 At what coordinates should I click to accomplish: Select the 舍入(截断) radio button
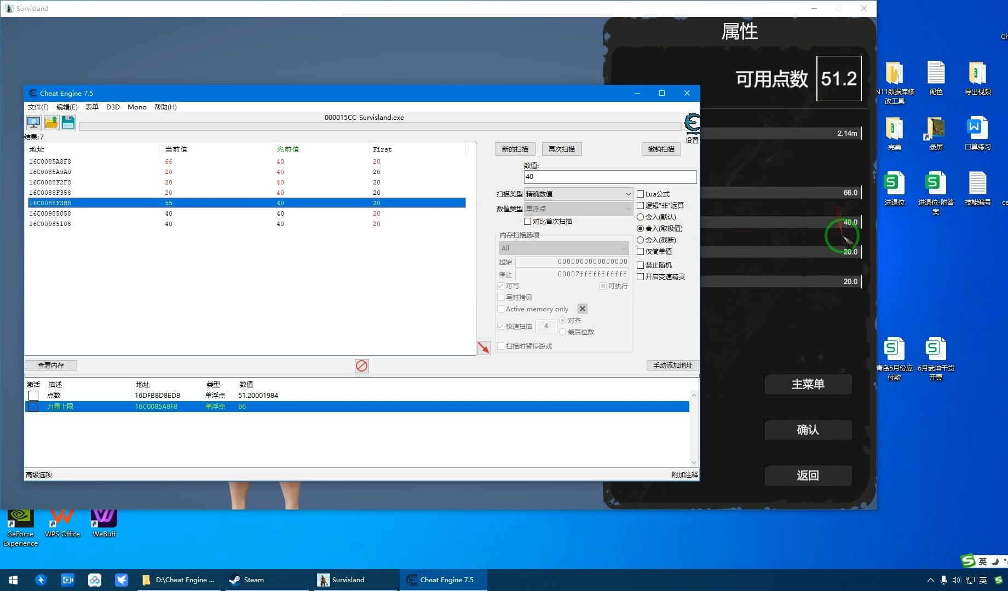point(640,240)
